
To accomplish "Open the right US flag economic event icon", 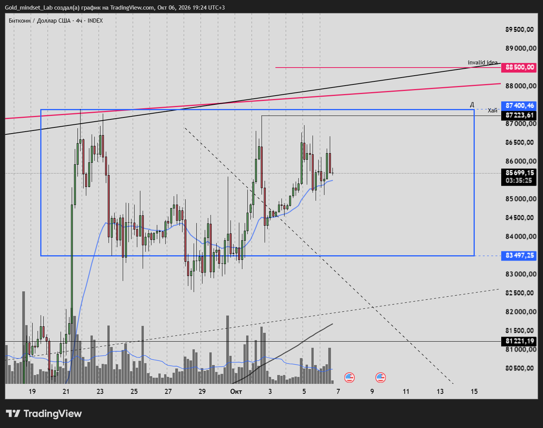I will 380,377.
